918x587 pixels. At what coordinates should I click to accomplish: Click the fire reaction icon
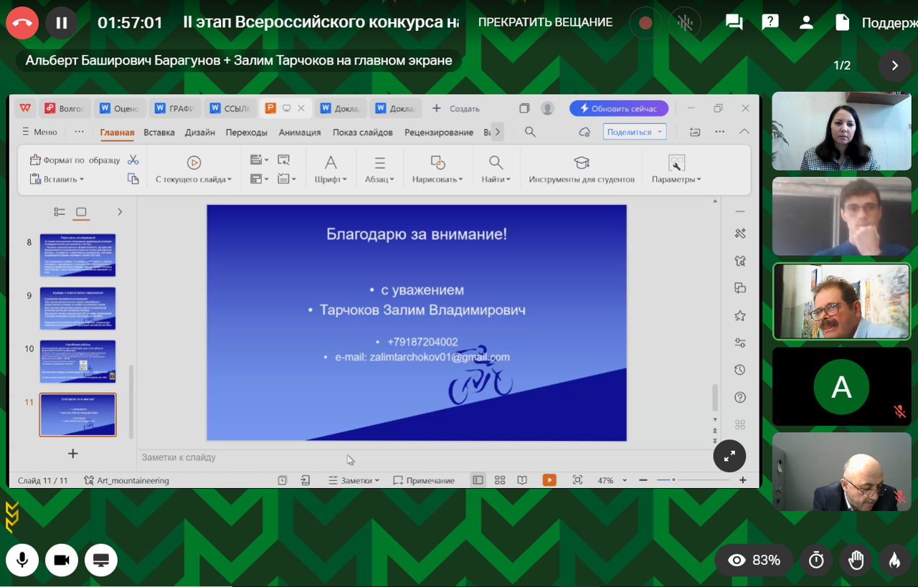(x=894, y=560)
